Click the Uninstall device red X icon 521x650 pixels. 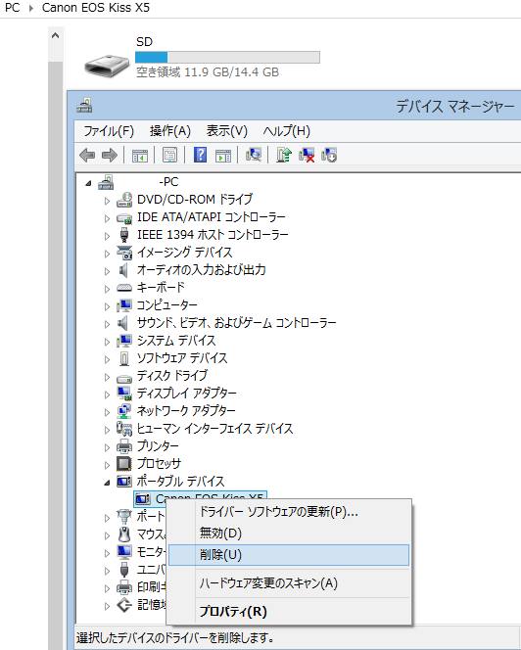coord(307,155)
